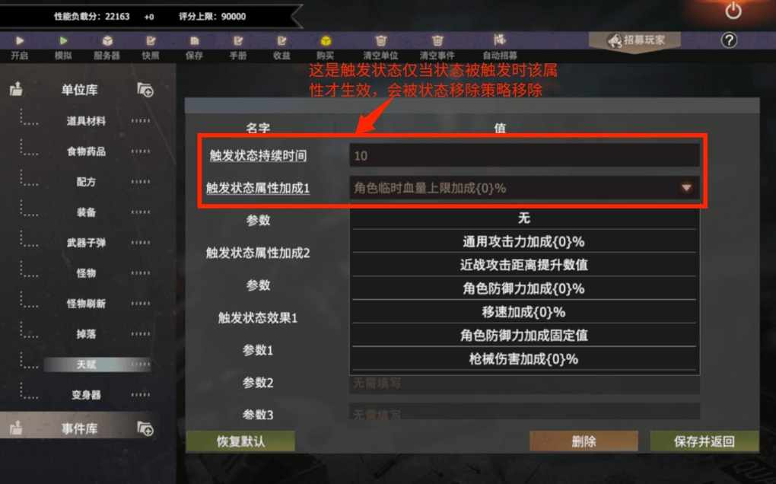Click the 恢复默认 restore defaults button
The height and width of the screenshot is (484, 776).
pos(240,441)
